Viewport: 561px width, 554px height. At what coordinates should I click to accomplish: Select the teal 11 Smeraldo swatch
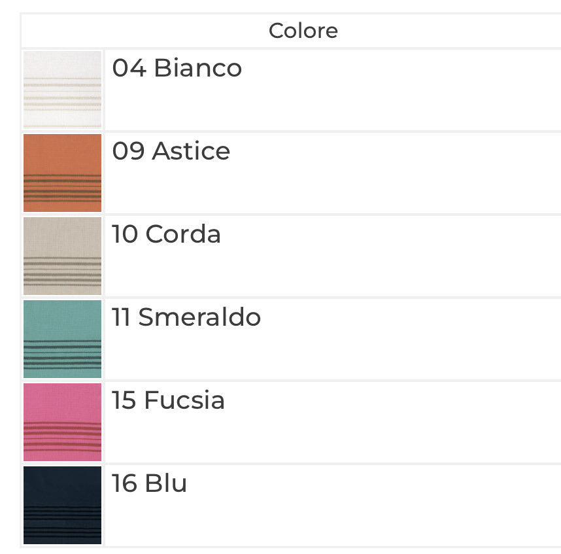pos(63,320)
